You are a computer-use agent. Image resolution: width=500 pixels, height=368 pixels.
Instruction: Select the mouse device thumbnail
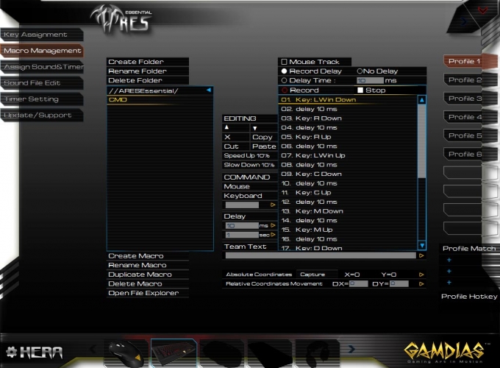126,353
